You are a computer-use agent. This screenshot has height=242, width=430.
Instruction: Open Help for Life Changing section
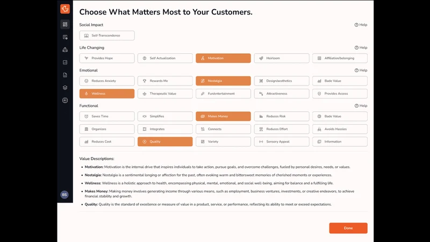click(x=361, y=47)
